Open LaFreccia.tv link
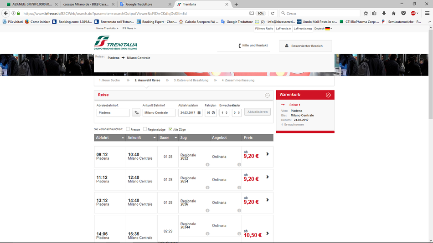 (x=284, y=28)
